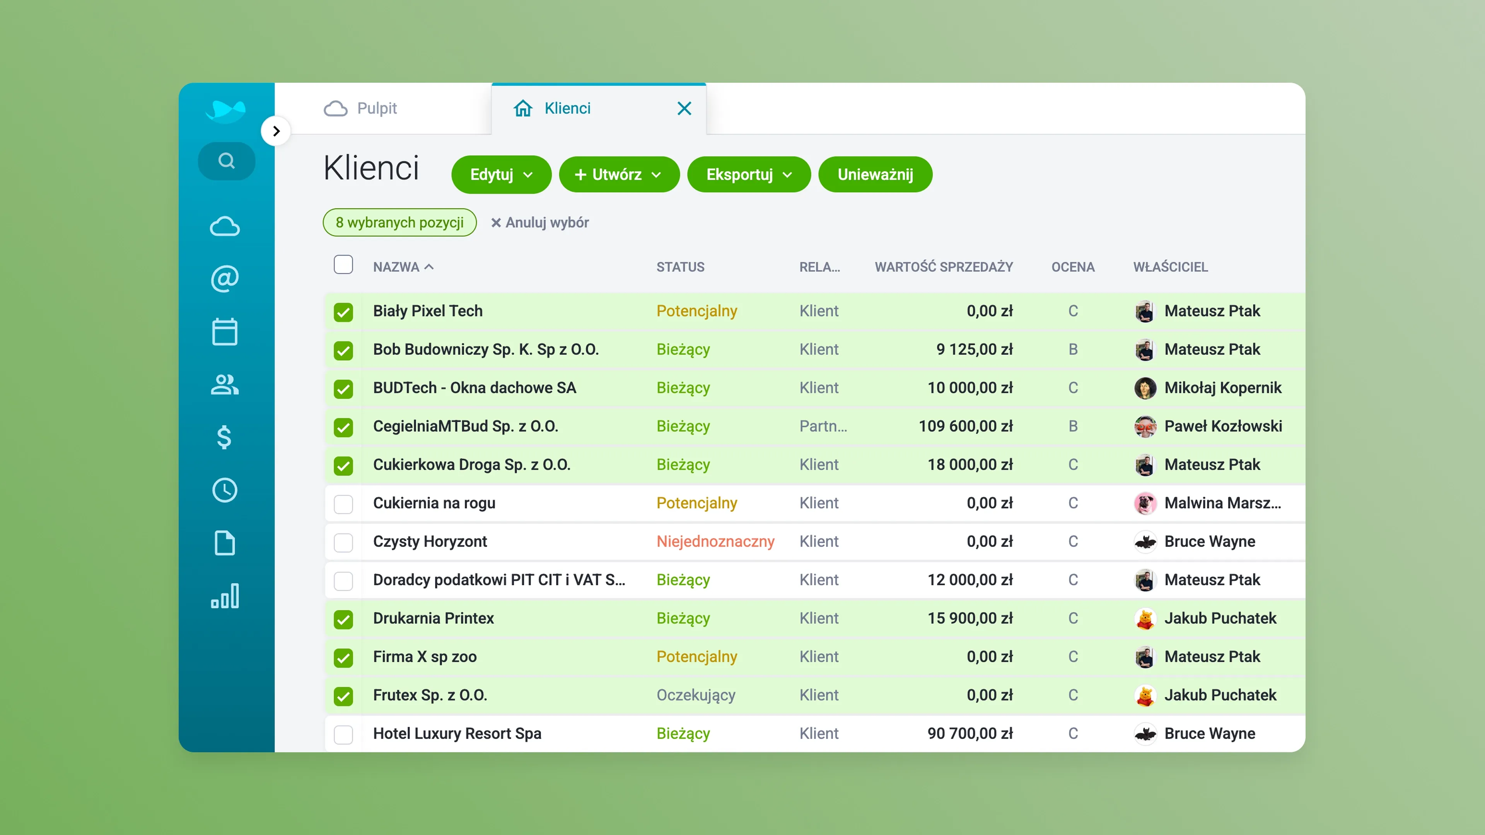
Task: Toggle the select-all header checkbox
Action: click(x=343, y=265)
